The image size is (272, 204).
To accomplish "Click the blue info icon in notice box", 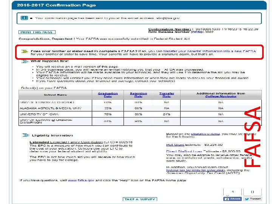I will tap(24, 18).
